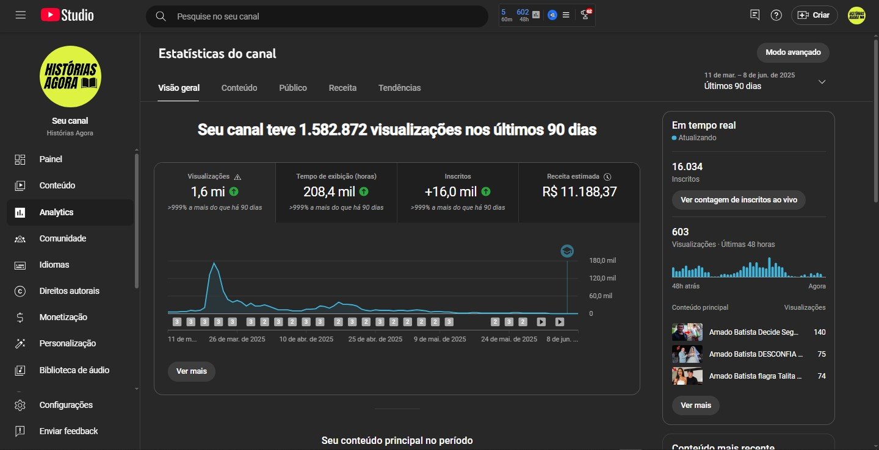Click the Histórias Agora channel logo

coord(70,76)
